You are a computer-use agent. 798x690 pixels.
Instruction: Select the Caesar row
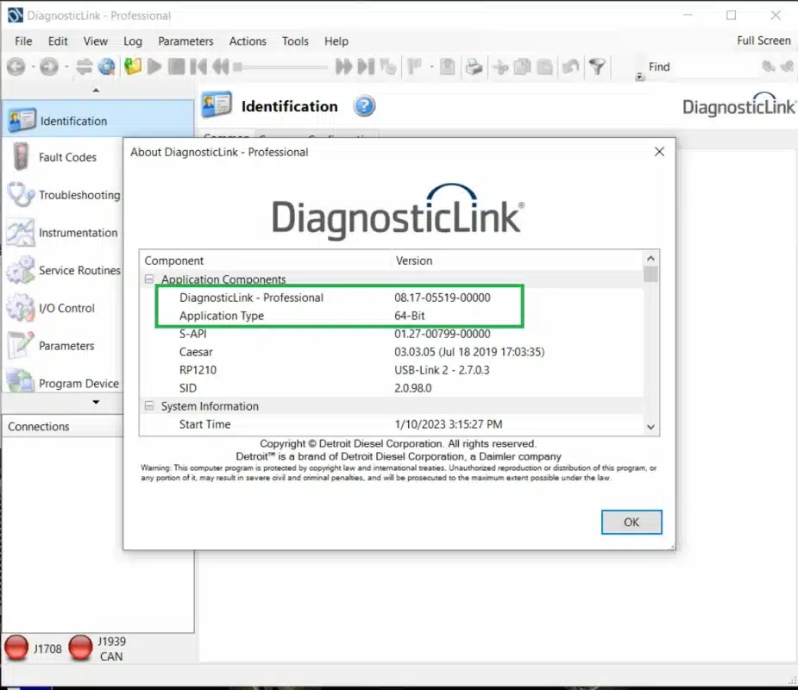[392, 352]
